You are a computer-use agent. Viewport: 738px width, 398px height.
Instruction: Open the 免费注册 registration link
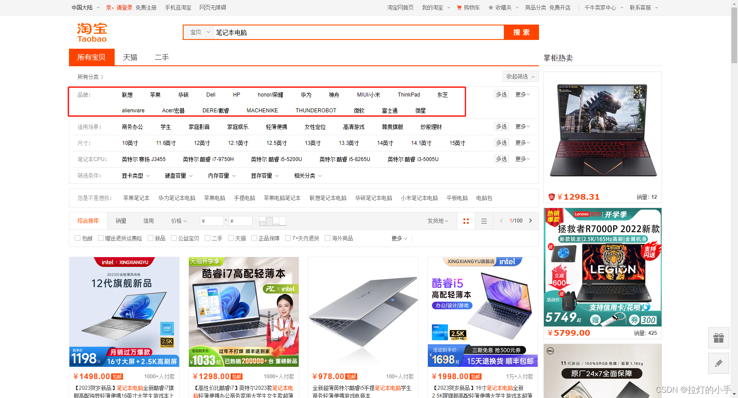pyautogui.click(x=146, y=7)
